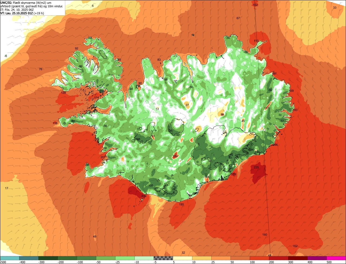Click the title line 'UWC/IG: Flæði skynvarma (W/m2) um'
The image size is (346, 264).
click(26, 2)
